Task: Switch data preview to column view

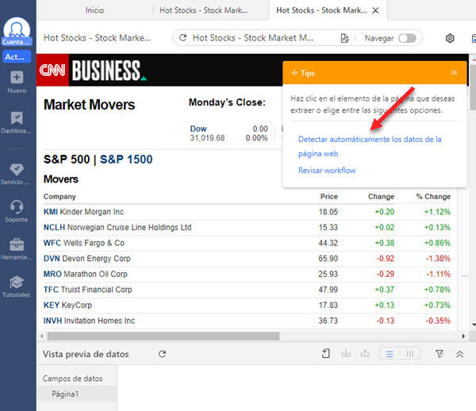Action: click(x=409, y=354)
